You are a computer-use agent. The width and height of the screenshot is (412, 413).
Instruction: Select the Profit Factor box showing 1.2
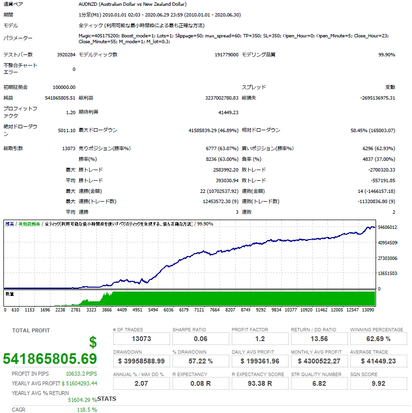[260, 339]
